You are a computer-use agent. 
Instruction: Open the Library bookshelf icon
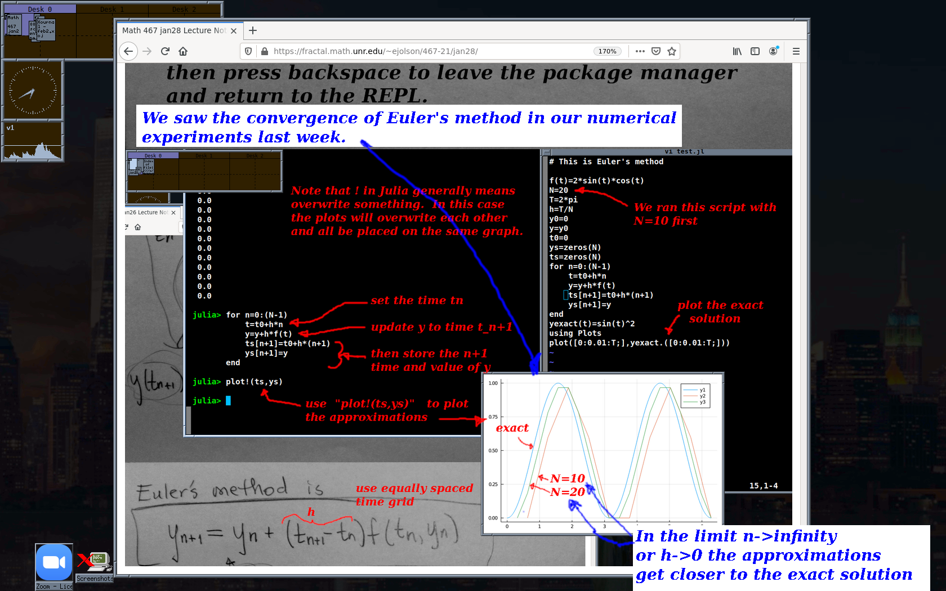click(737, 51)
